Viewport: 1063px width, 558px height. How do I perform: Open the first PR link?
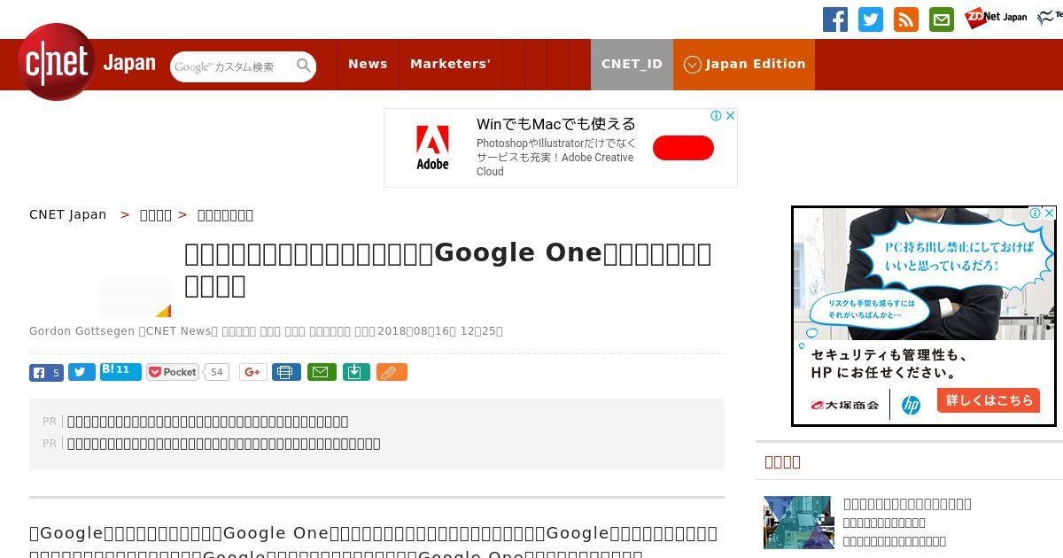coord(207,422)
